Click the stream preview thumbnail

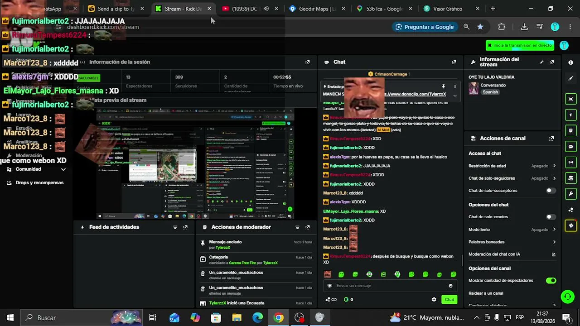[195, 163]
